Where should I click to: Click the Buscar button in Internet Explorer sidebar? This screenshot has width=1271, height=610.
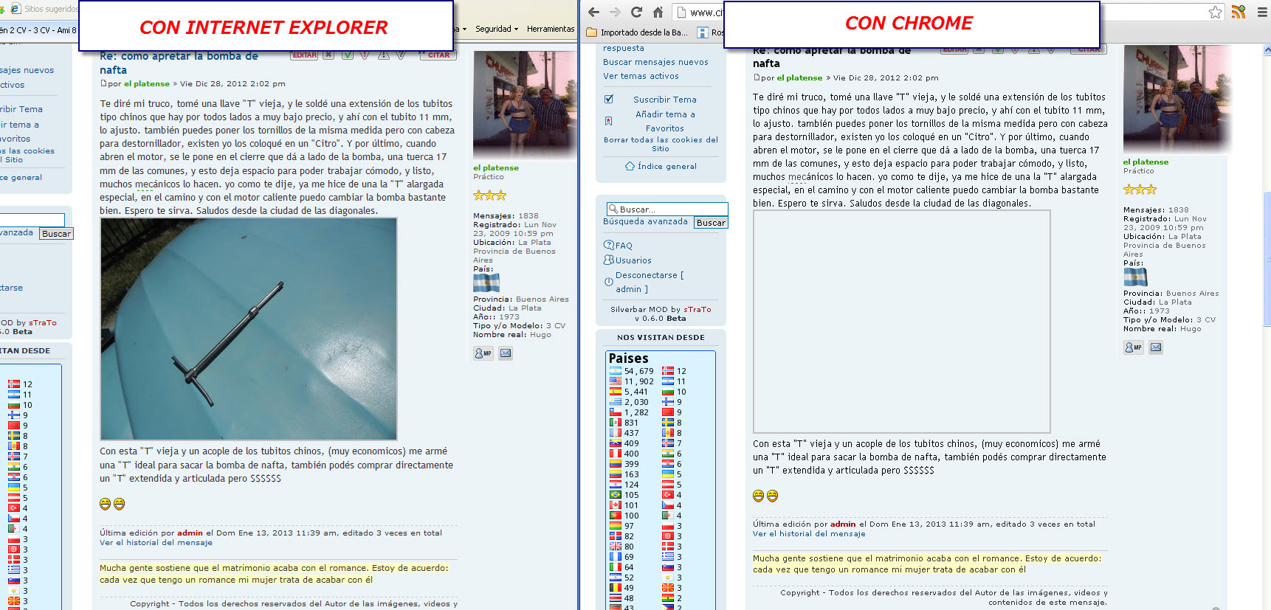pyautogui.click(x=56, y=233)
